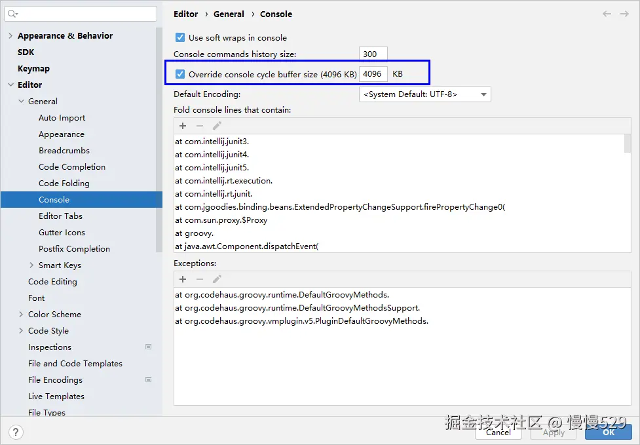Expand the Color Scheme node
640x445 pixels.
coord(21,315)
